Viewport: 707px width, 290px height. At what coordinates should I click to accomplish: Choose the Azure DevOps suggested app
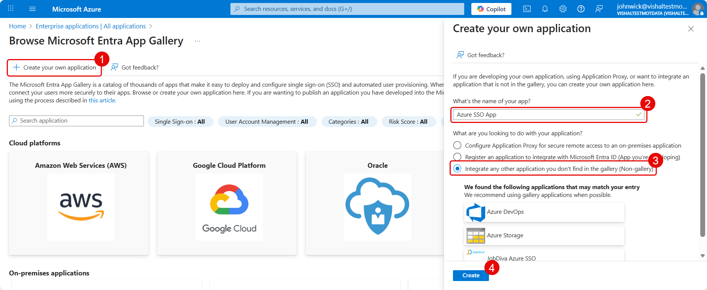[x=544, y=212]
